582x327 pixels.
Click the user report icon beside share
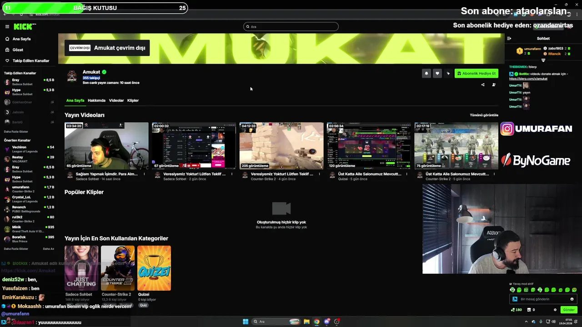coord(494,85)
